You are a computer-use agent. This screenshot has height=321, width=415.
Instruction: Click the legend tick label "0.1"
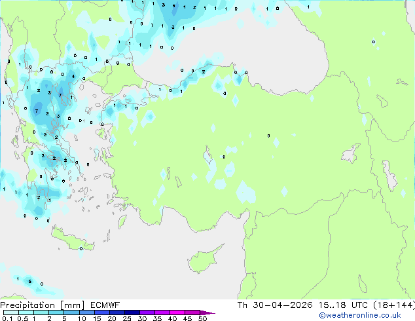point(7,318)
